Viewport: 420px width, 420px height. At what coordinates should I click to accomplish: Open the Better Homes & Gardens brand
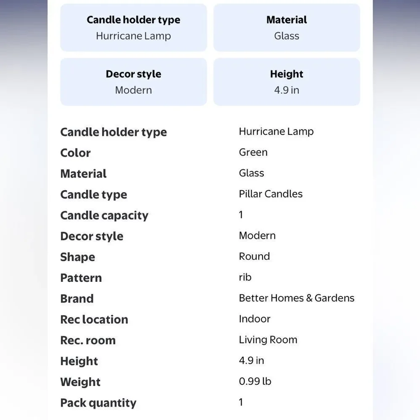pyautogui.click(x=297, y=298)
